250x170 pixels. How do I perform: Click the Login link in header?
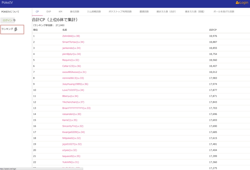242,2
